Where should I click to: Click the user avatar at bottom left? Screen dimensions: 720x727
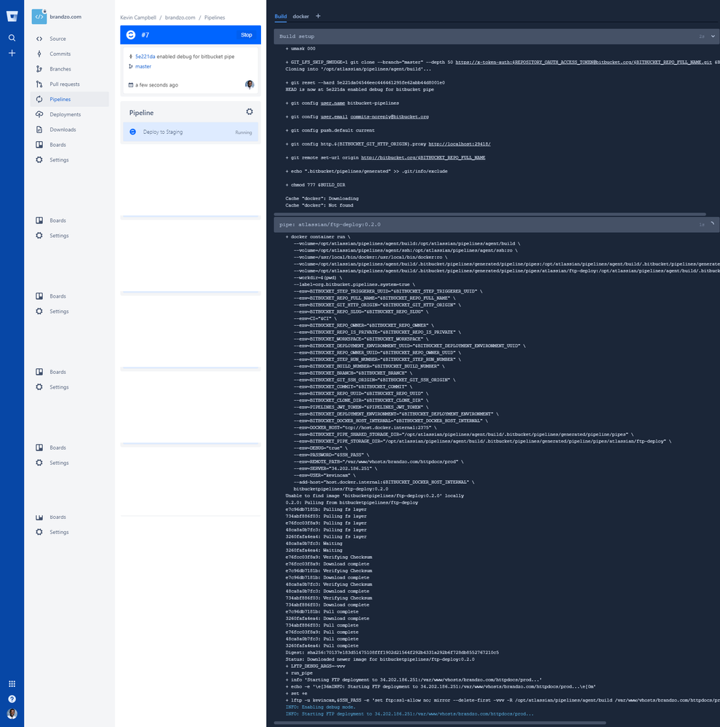[x=12, y=714]
